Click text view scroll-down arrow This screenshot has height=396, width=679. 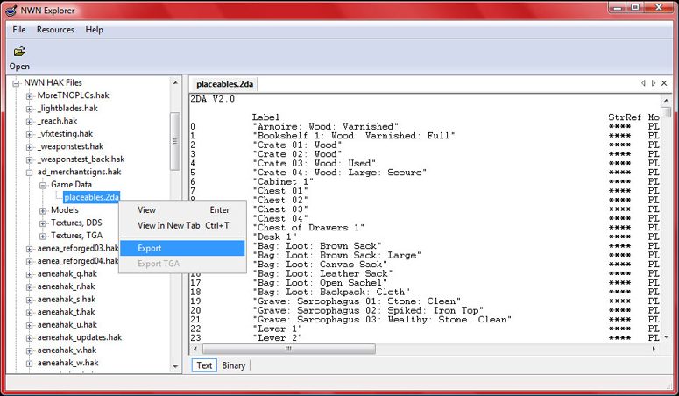[667, 337]
